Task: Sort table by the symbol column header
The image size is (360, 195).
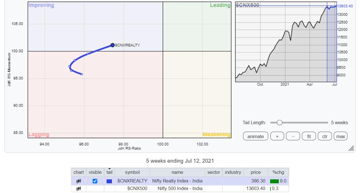Action: (x=132, y=172)
